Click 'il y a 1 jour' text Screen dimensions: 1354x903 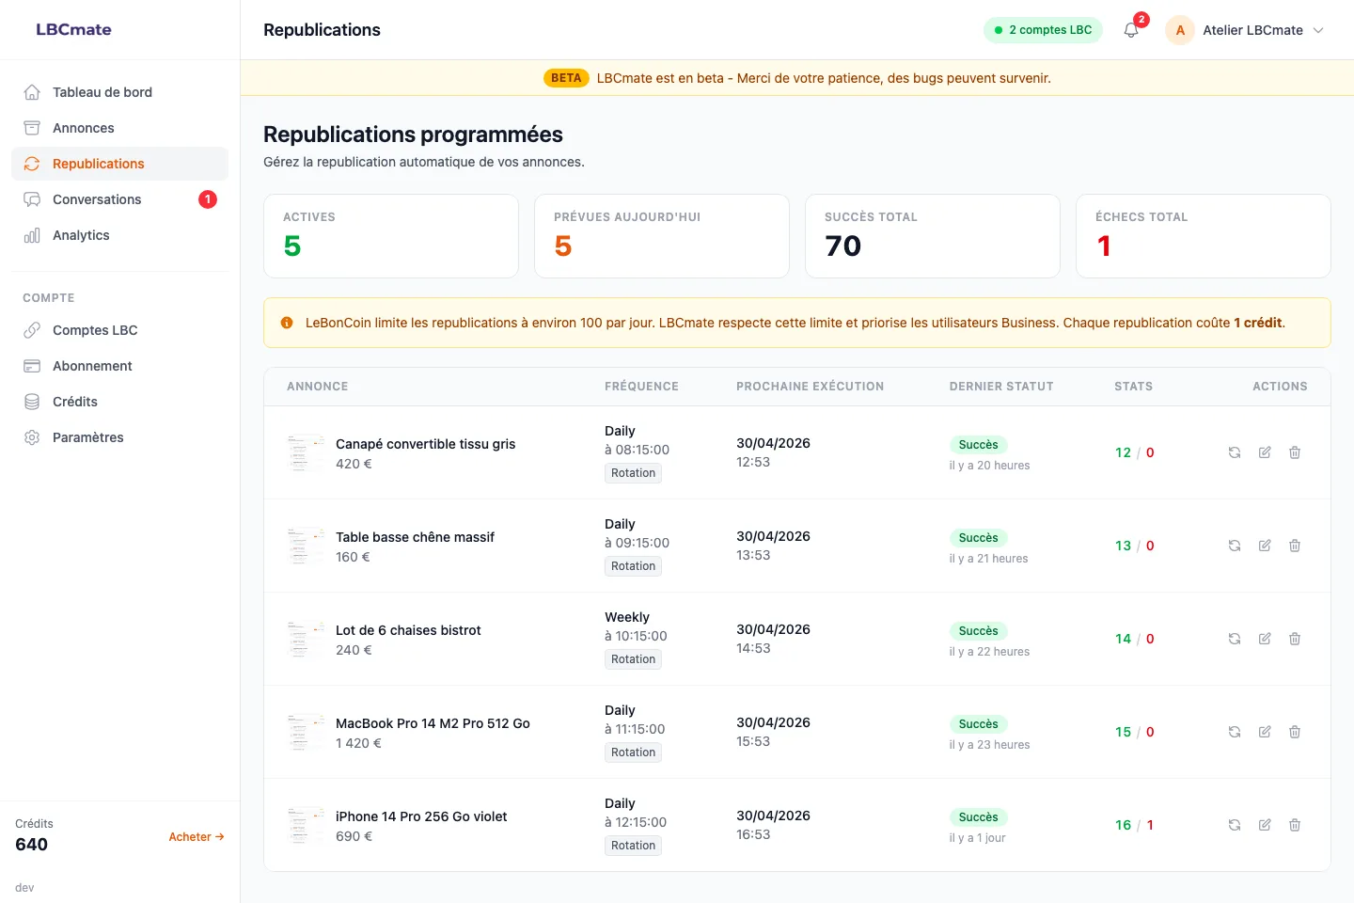pyautogui.click(x=977, y=838)
